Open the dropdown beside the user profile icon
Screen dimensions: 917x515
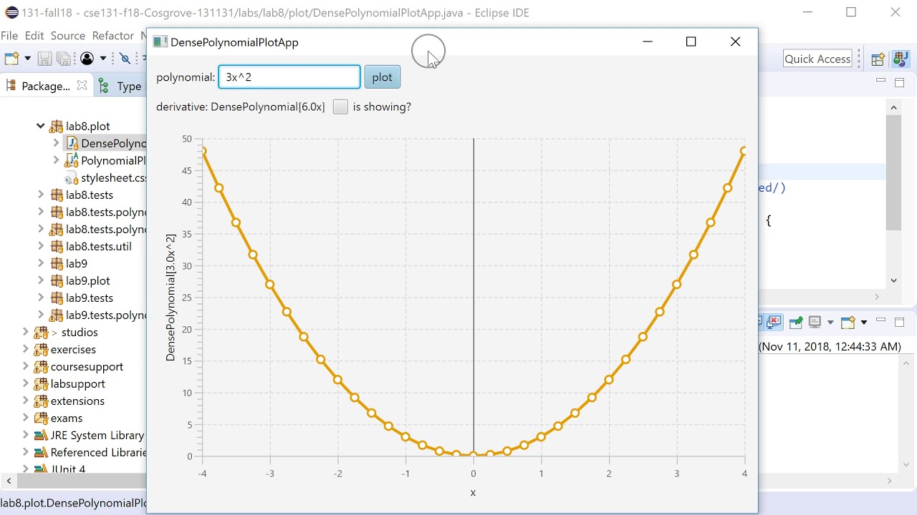(103, 59)
